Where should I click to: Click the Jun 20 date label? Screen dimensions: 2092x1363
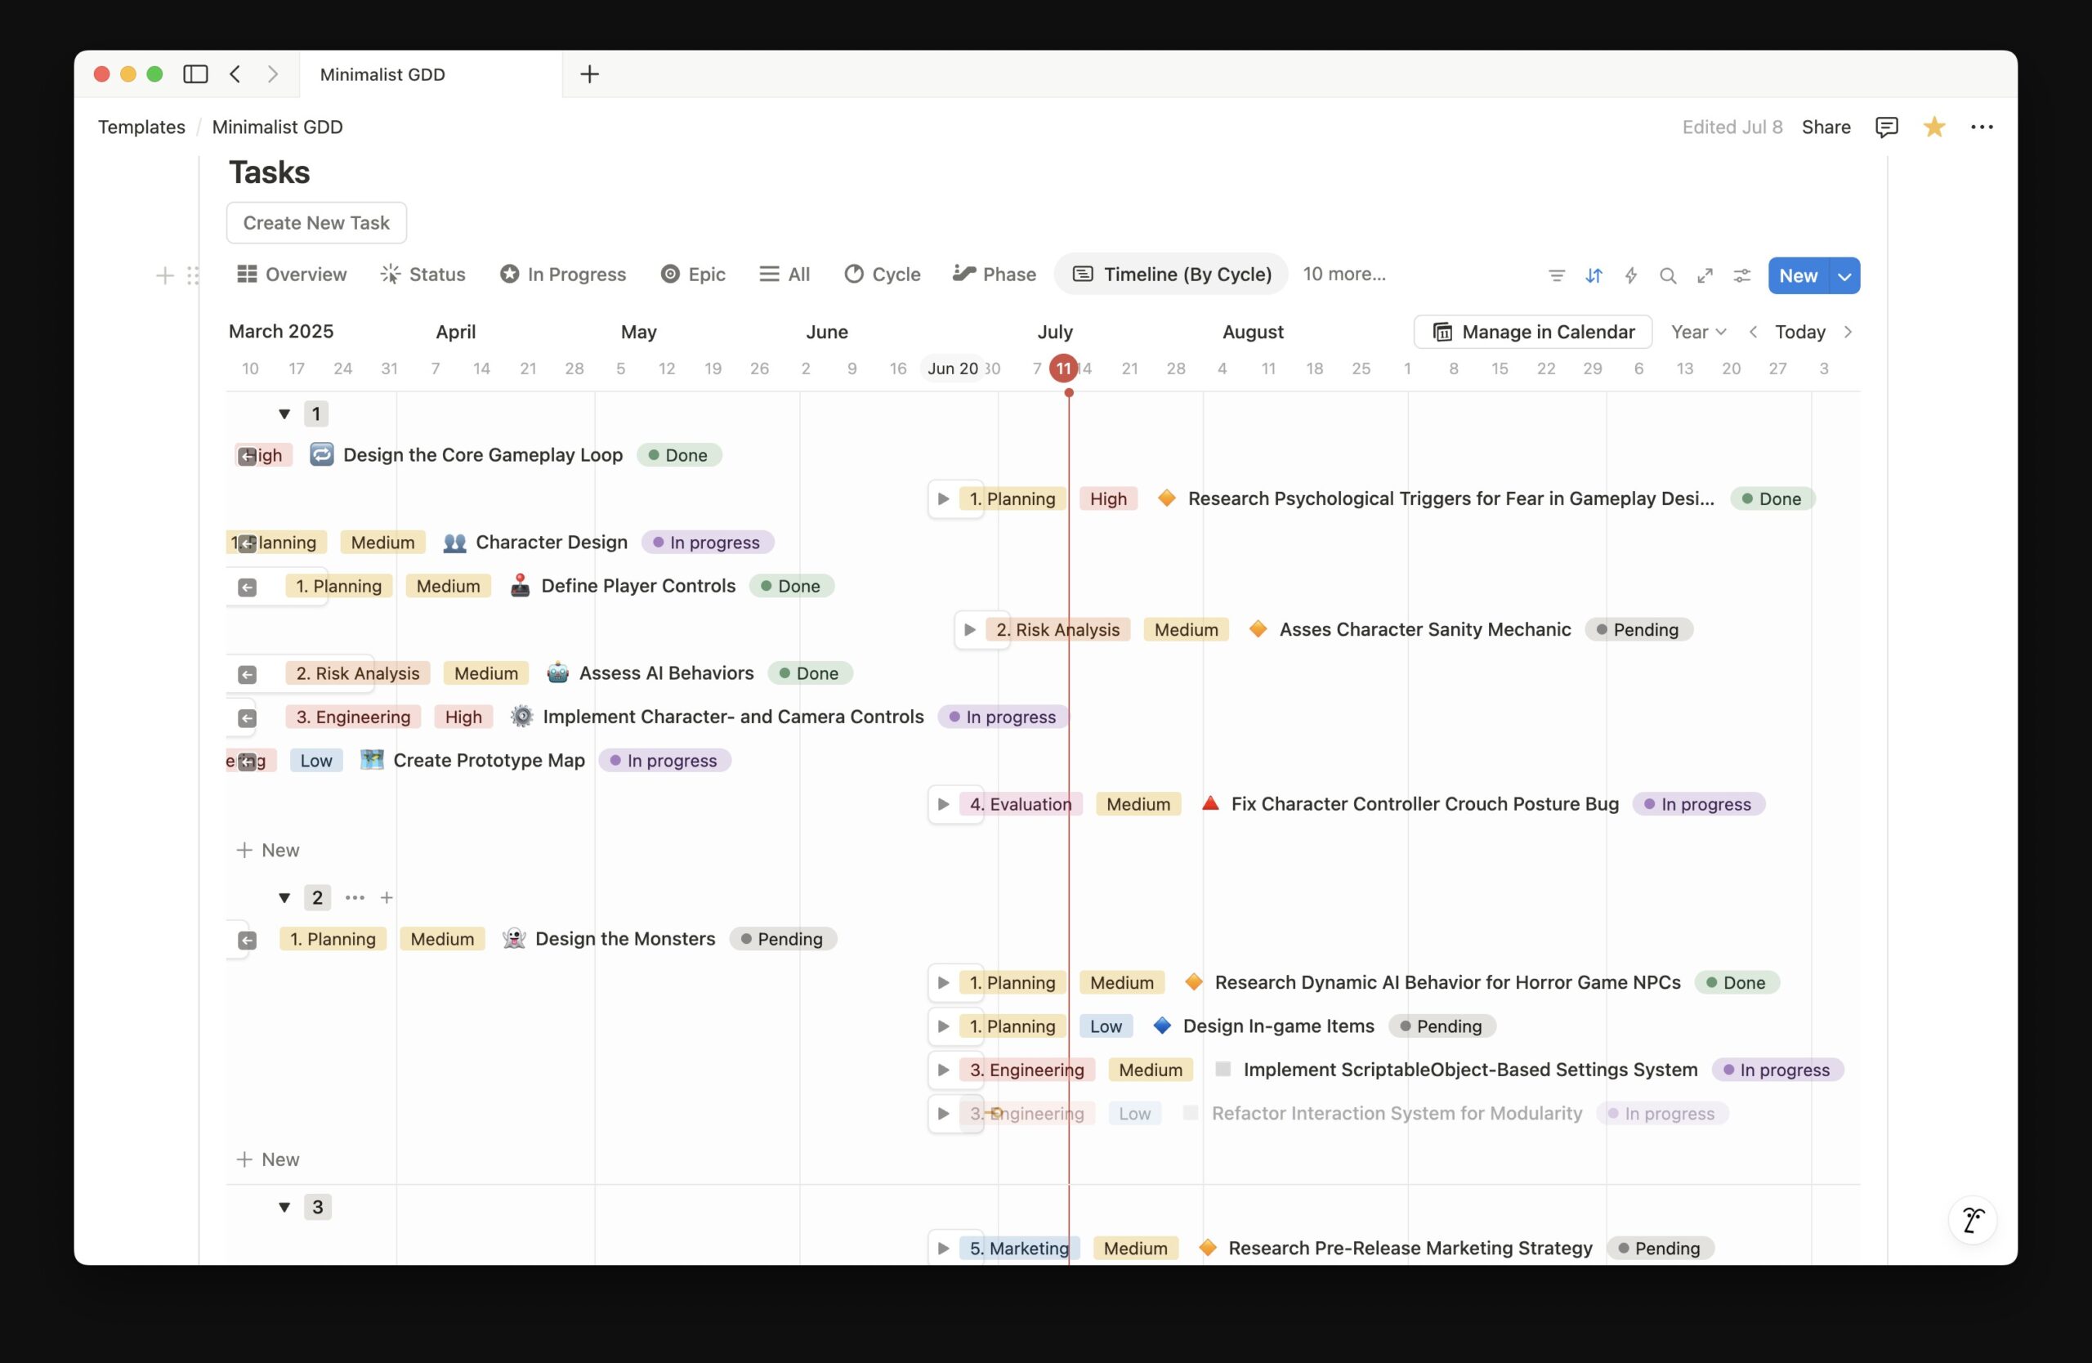click(953, 369)
